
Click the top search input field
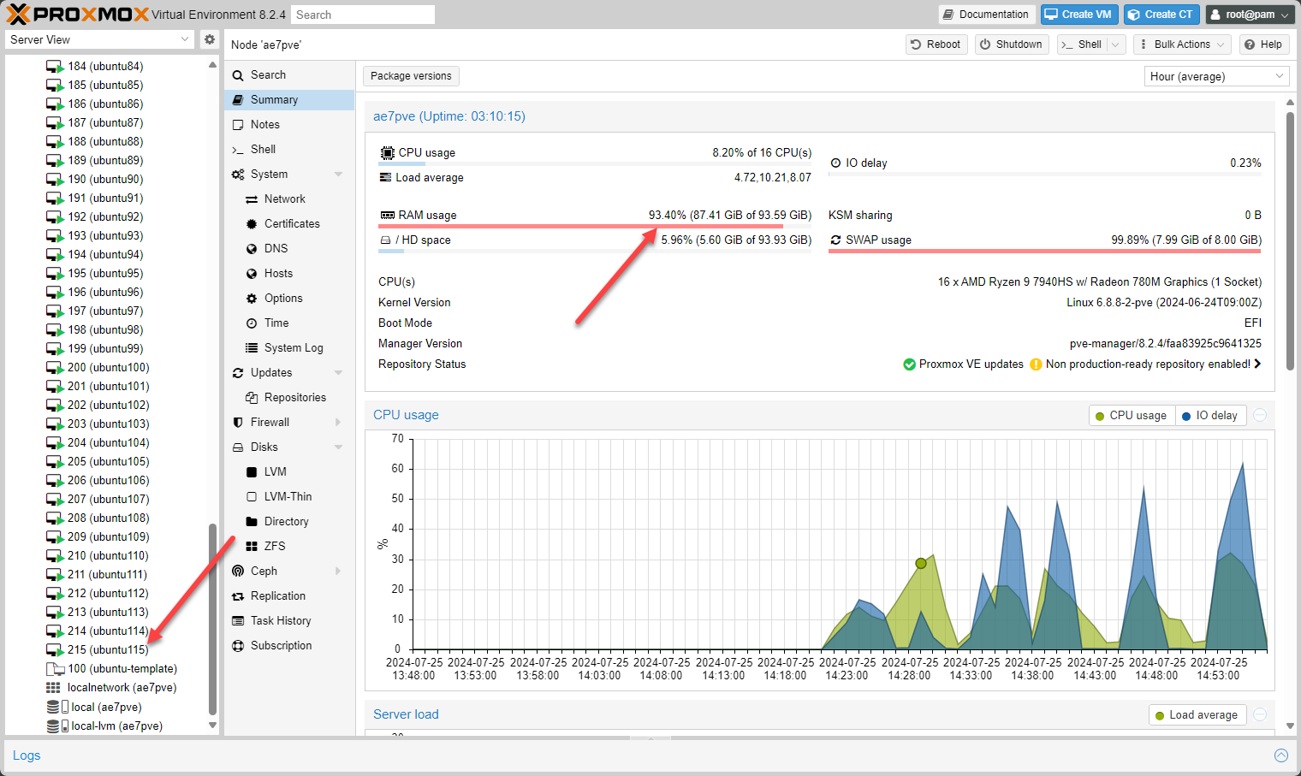tap(362, 15)
